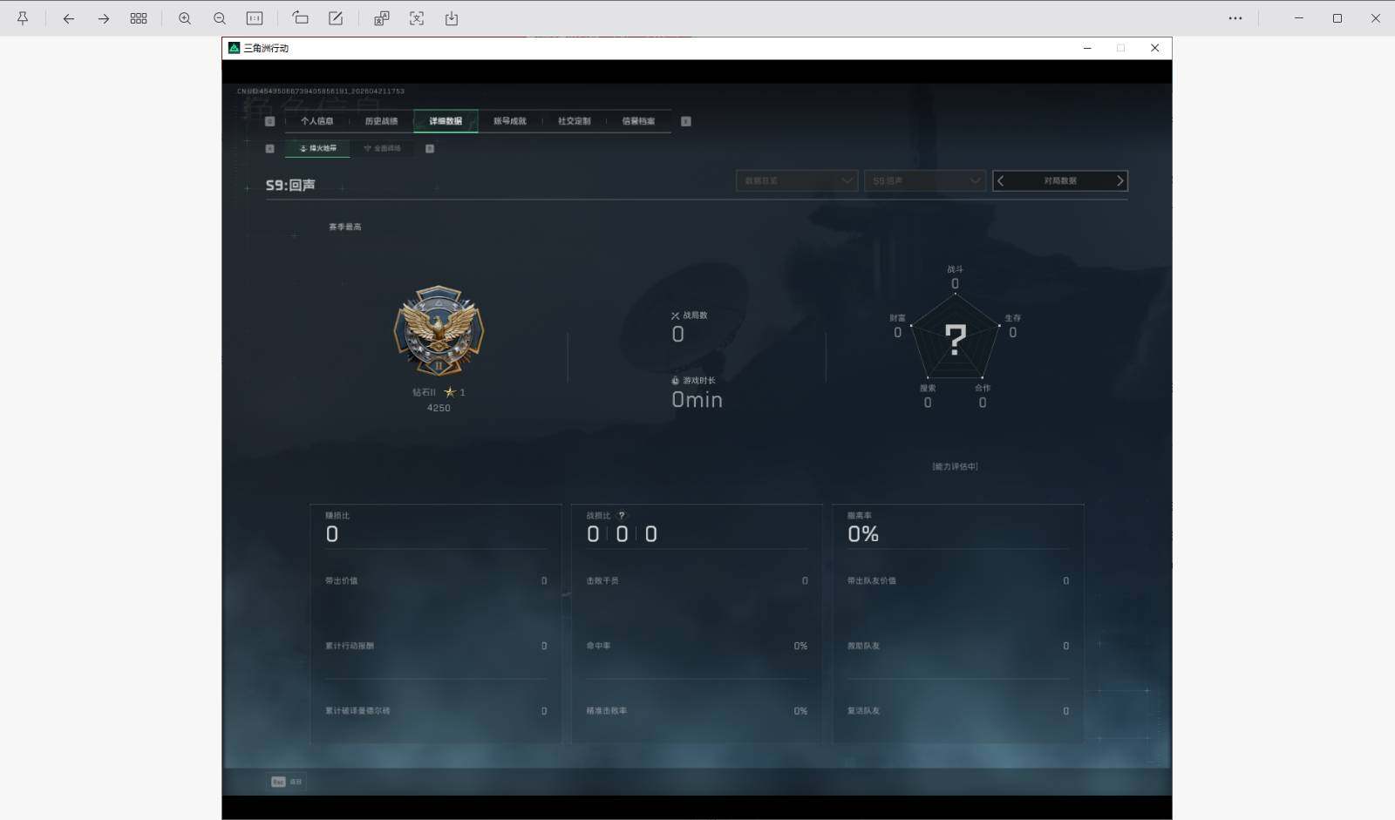
Task: Open the 账号成就 tab
Action: point(510,121)
